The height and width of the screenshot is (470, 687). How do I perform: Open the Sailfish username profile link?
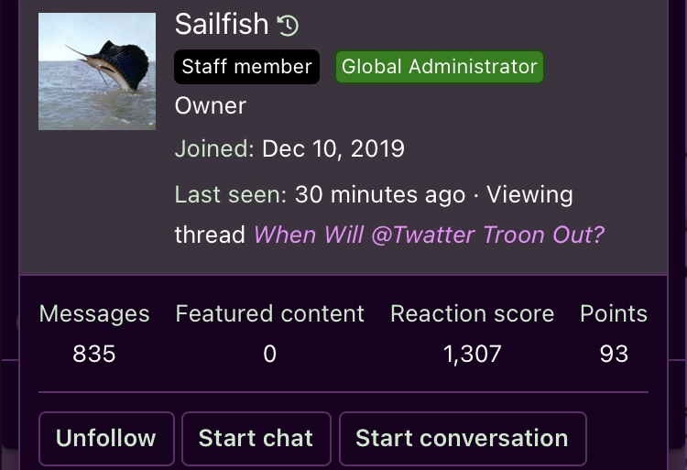click(x=222, y=24)
